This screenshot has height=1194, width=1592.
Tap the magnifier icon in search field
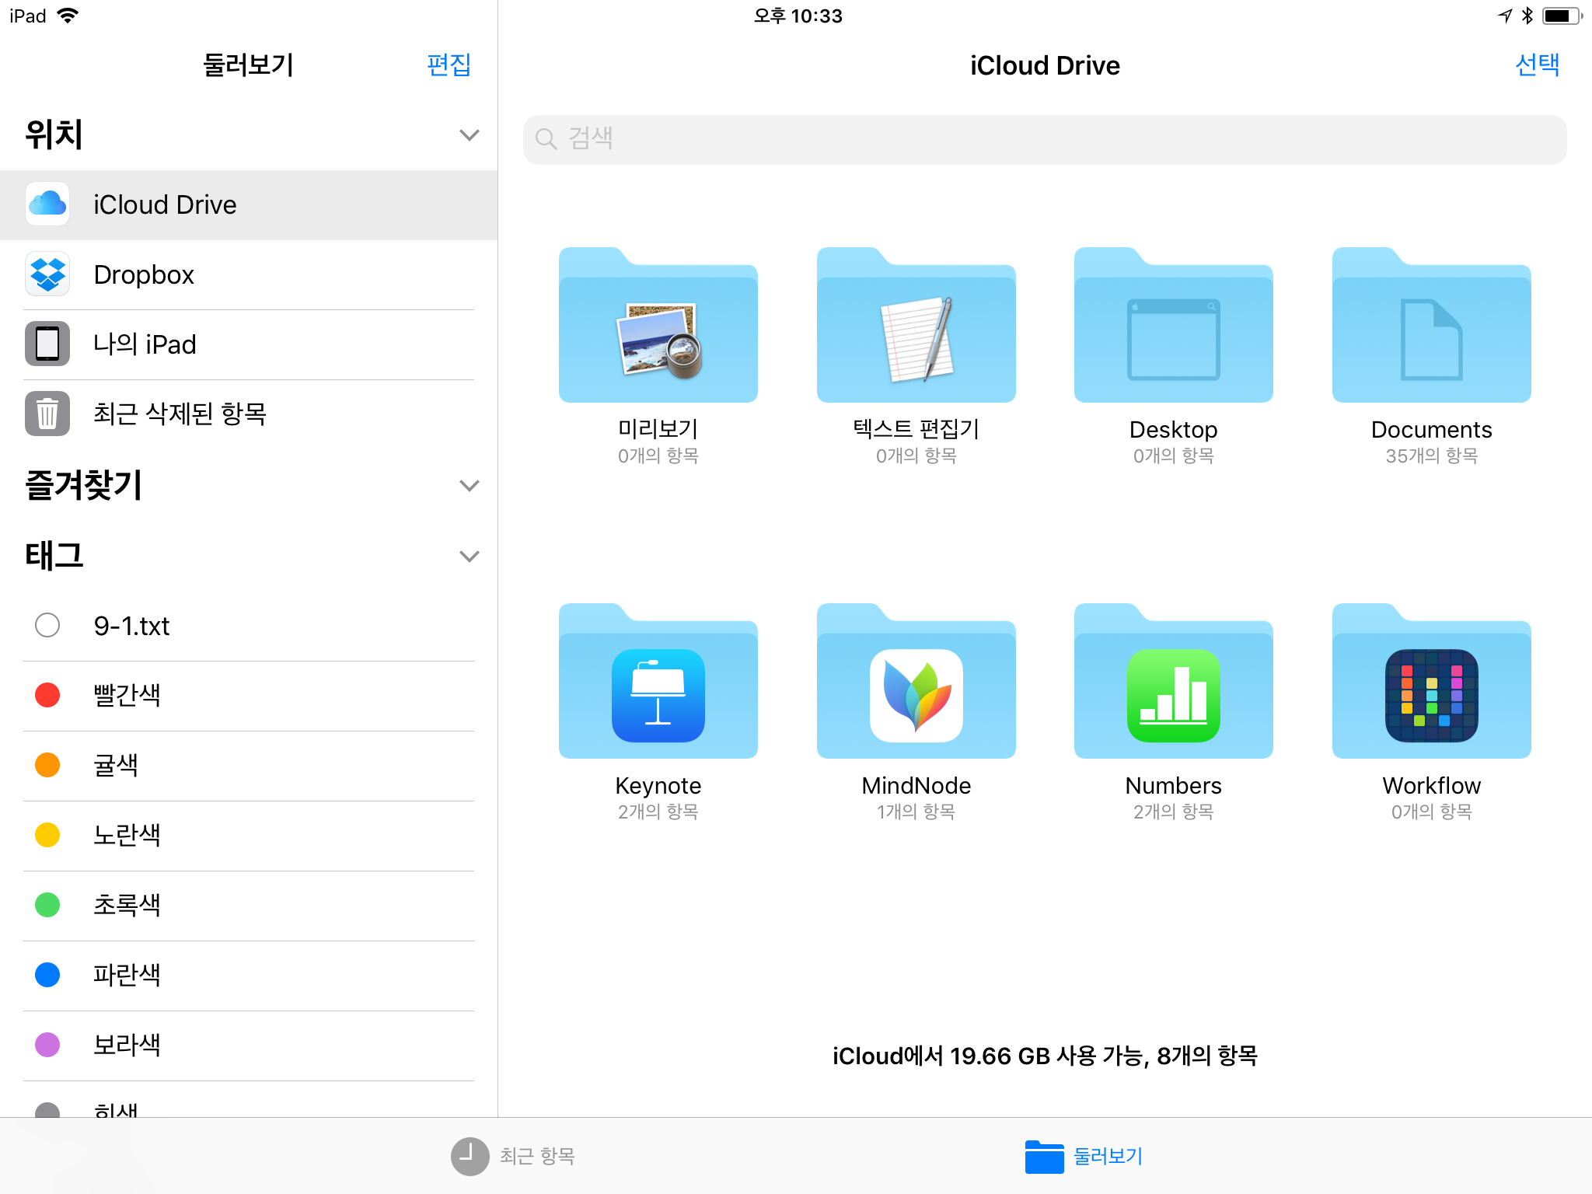coord(546,139)
